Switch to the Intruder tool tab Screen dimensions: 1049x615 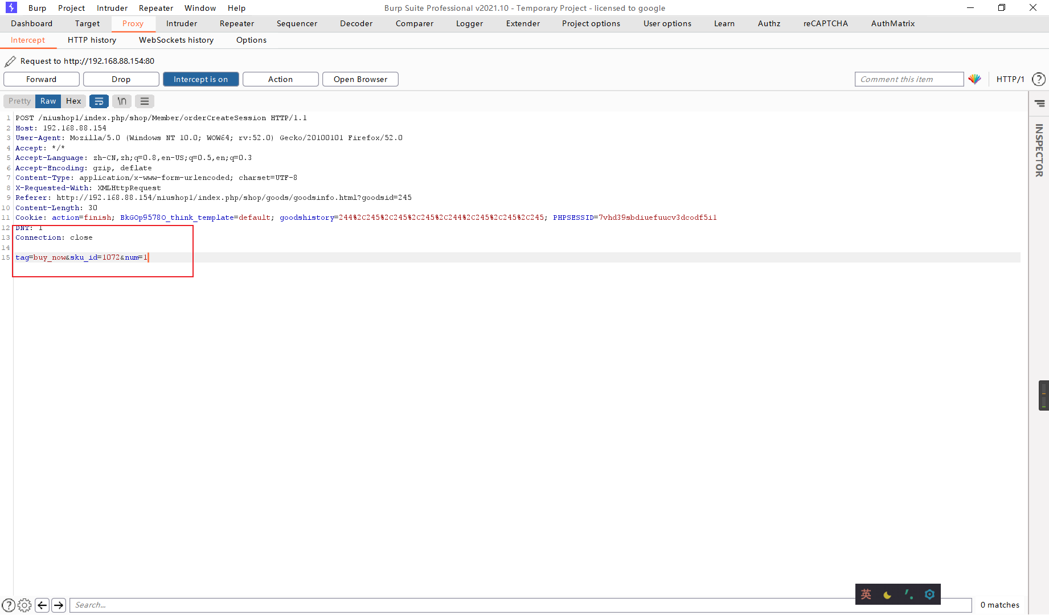click(x=182, y=23)
